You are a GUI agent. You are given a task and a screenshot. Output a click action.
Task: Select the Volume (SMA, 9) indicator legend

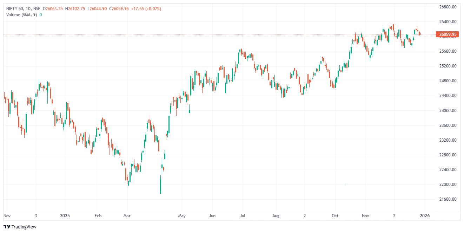tap(22, 15)
